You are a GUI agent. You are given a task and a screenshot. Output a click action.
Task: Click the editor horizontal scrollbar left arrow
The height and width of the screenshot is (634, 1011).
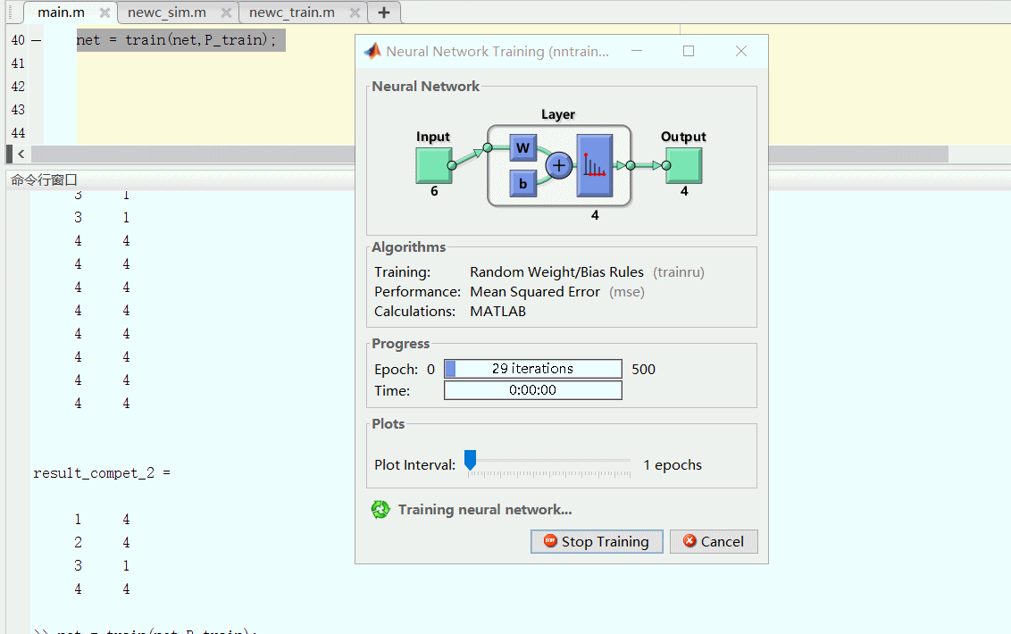(21, 154)
